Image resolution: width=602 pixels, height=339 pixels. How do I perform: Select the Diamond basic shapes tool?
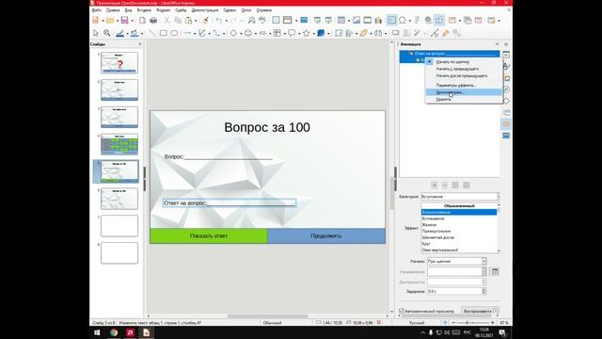233,34
